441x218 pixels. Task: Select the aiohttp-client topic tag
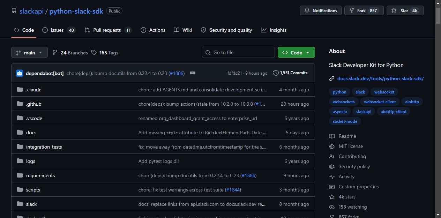pyautogui.click(x=394, y=112)
